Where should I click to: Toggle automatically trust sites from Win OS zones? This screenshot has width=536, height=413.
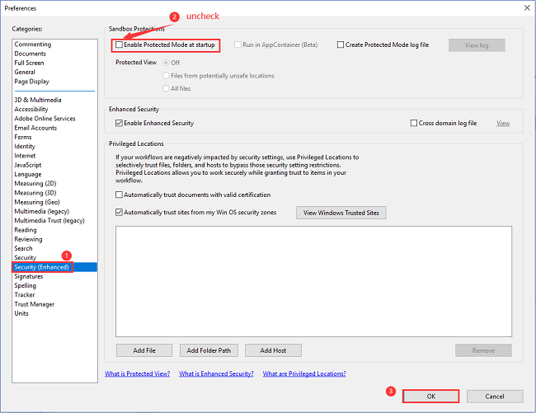pos(120,212)
